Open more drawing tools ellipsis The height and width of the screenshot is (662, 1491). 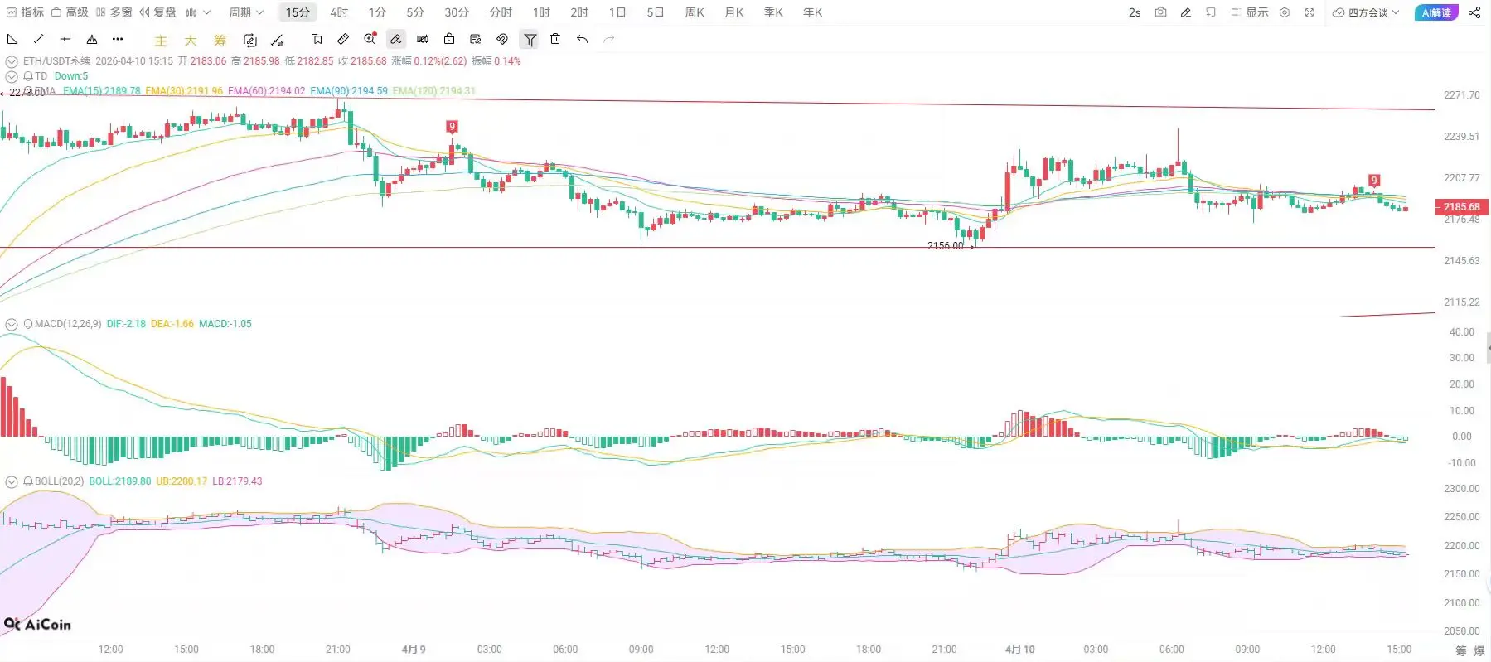pyautogui.click(x=118, y=39)
